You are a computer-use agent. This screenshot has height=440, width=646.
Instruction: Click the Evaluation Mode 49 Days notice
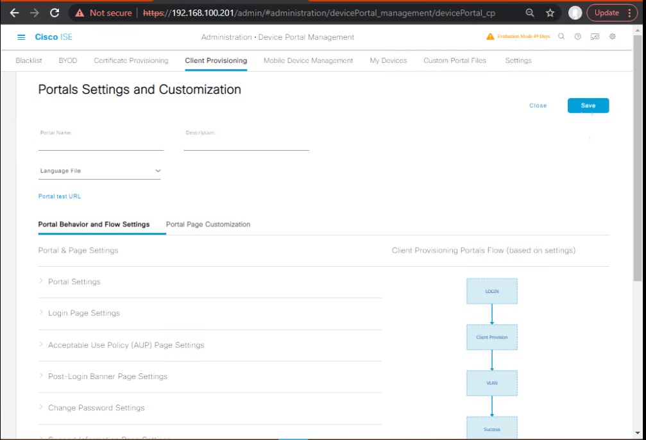523,37
